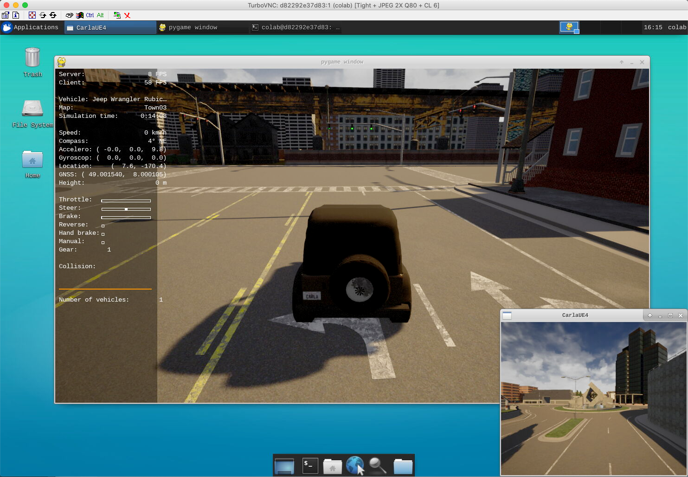
Task: Send Ctrl-Alt-Del via TurboVNC toolbar
Action: click(69, 15)
